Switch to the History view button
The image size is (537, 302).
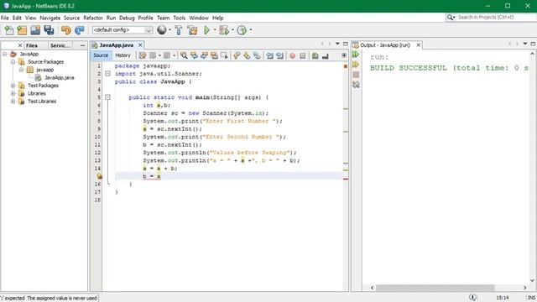point(123,55)
